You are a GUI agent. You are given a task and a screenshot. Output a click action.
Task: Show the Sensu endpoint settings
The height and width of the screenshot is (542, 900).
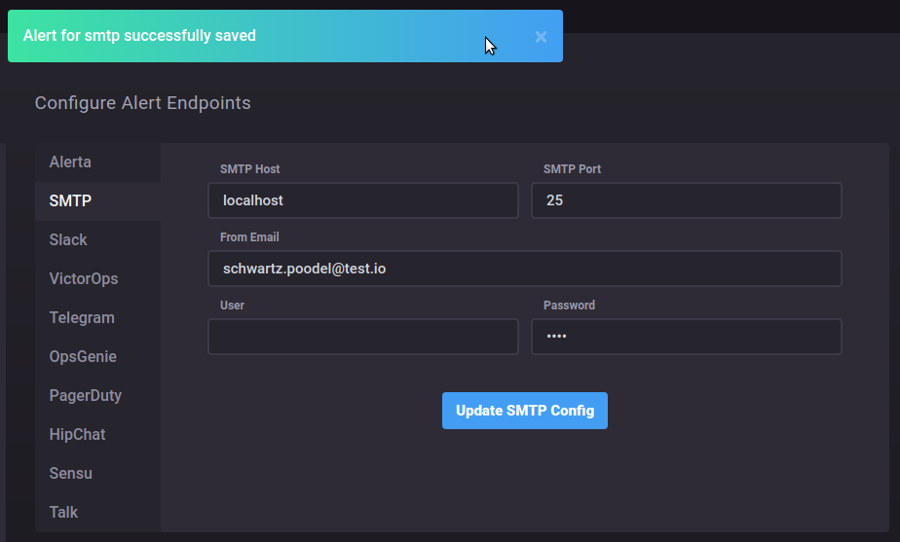[70, 473]
